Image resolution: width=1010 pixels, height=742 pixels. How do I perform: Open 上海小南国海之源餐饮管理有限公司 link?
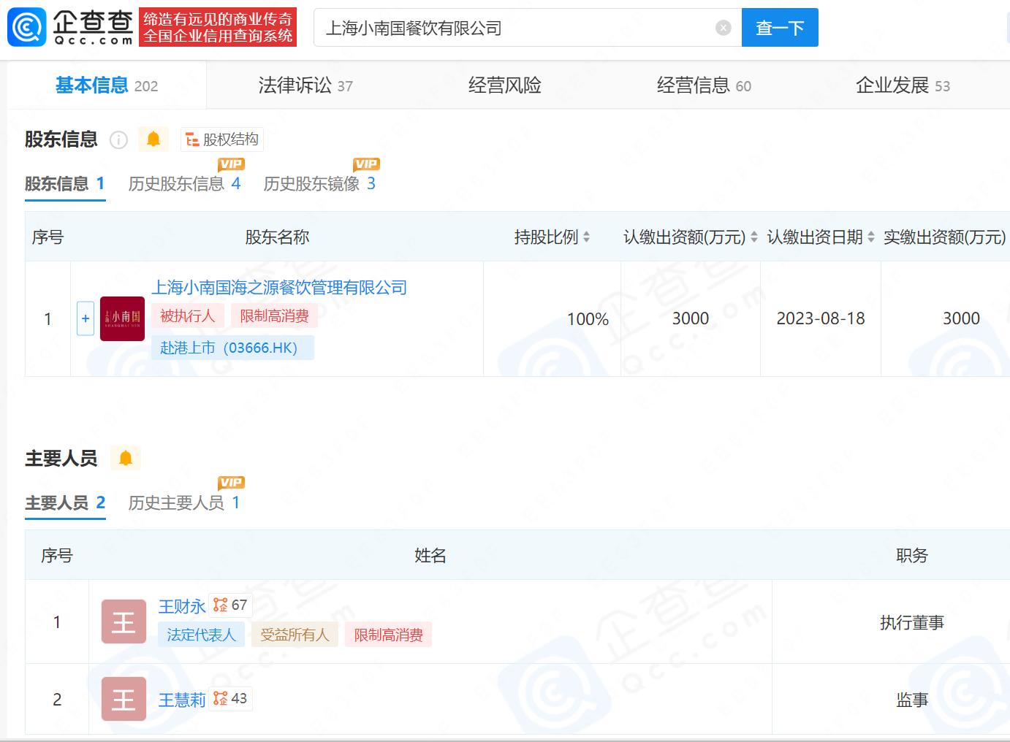(x=278, y=288)
